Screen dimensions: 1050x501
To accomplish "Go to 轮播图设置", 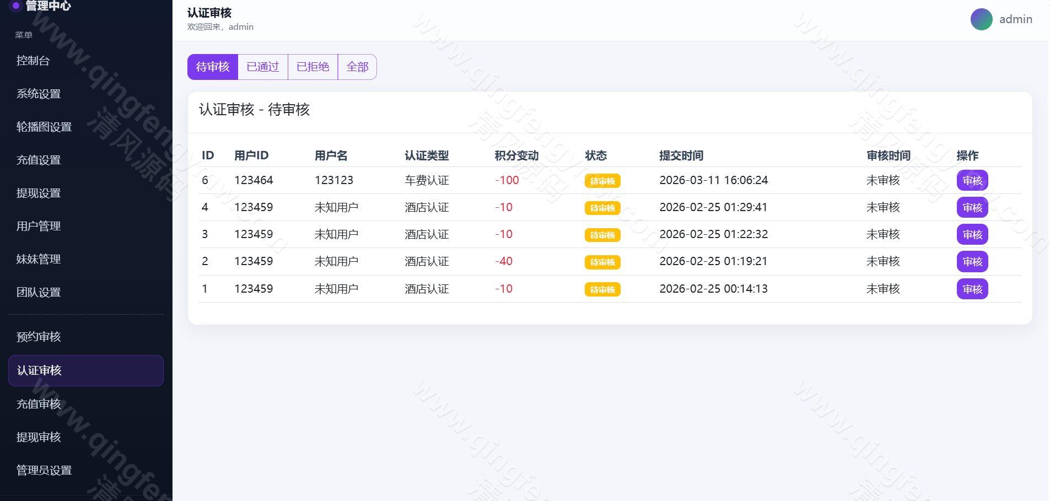I will 86,127.
